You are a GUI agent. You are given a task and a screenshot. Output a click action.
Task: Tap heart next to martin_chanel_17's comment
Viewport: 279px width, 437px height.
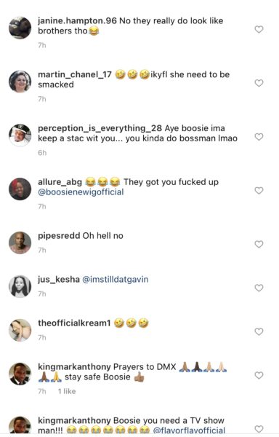click(x=259, y=83)
